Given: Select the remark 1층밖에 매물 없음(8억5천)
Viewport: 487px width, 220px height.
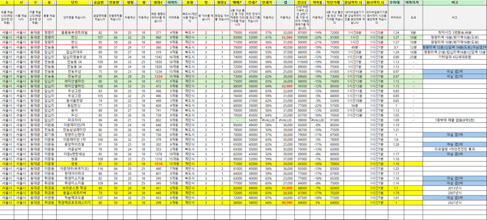Looking at the screenshot, I should click(x=455, y=120).
